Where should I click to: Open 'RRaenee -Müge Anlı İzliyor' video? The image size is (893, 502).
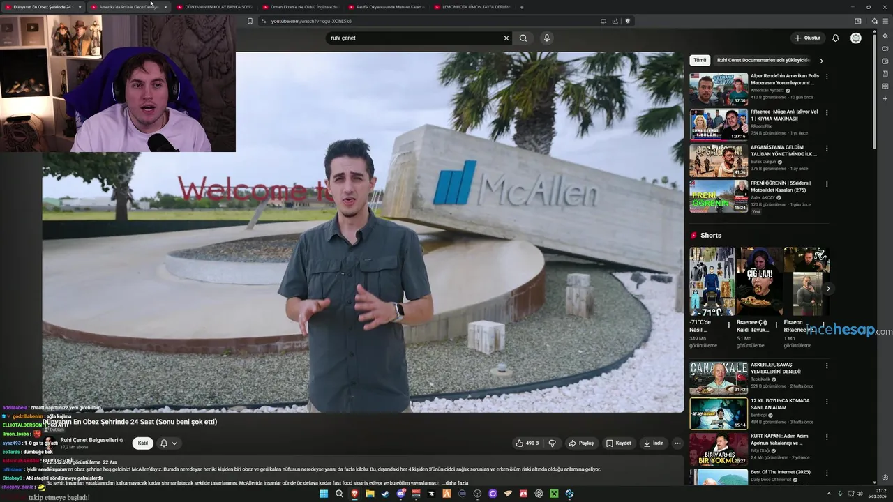click(x=719, y=125)
